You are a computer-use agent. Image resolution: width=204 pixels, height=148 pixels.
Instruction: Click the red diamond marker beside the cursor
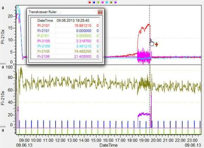(157, 45)
